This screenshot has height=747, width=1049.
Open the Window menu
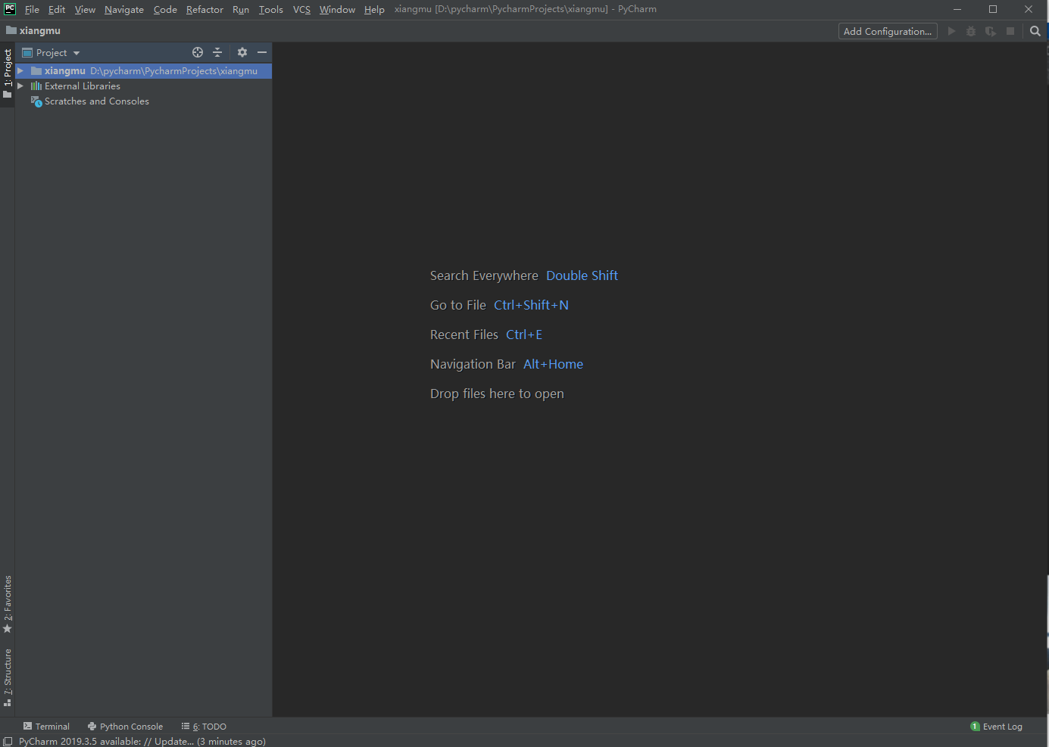[x=337, y=10]
